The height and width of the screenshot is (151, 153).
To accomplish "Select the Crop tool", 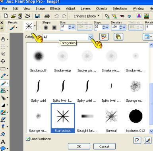I will [x=3, y=54].
